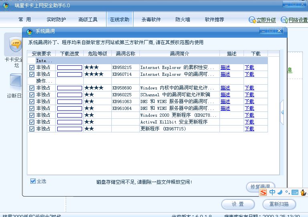Collapse the side panel arrow on the right edge
This screenshot has width=308, height=217.
point(282,112)
